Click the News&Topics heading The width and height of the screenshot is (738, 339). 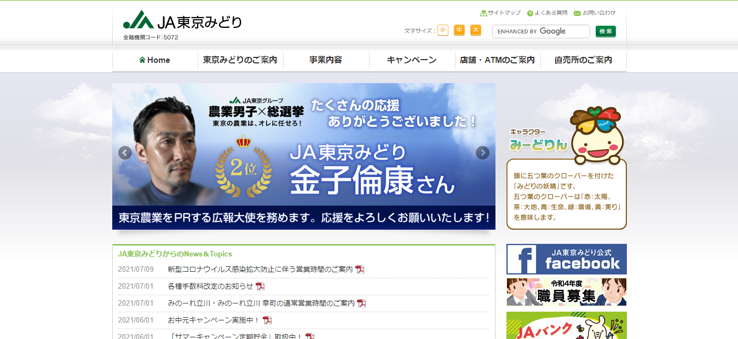pos(175,254)
